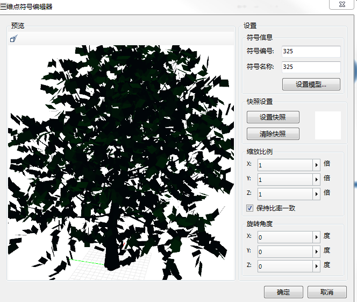Click the 3D view cube icon in preview toolbar
The height and width of the screenshot is (302, 357).
[13, 39]
